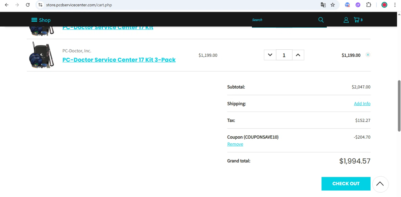Viewport: 401px width, 197px height.
Task: Open the Chrome three-dot menu
Action: (395, 5)
